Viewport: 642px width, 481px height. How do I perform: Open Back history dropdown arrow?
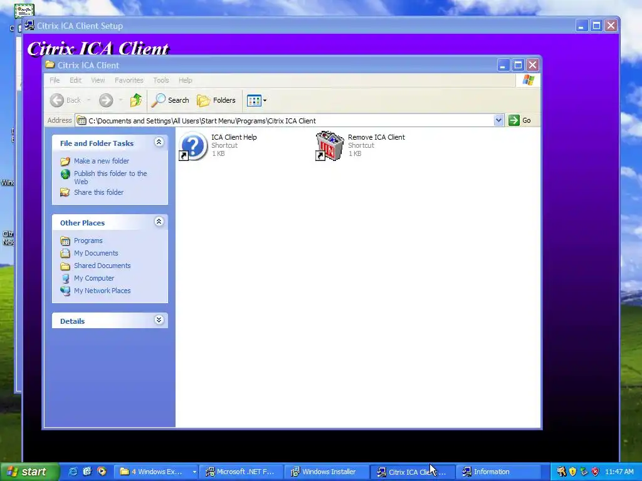click(x=88, y=100)
